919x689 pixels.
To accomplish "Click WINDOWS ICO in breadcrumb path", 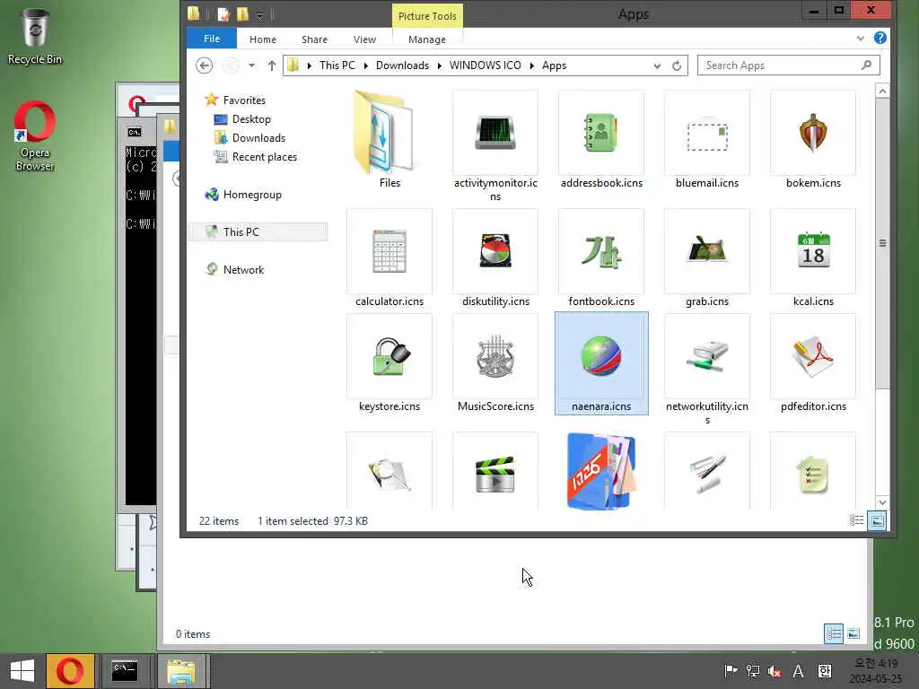I will [x=485, y=65].
